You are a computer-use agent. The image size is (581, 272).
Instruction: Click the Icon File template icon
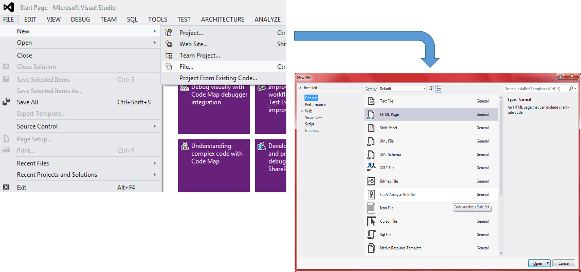[371, 208]
